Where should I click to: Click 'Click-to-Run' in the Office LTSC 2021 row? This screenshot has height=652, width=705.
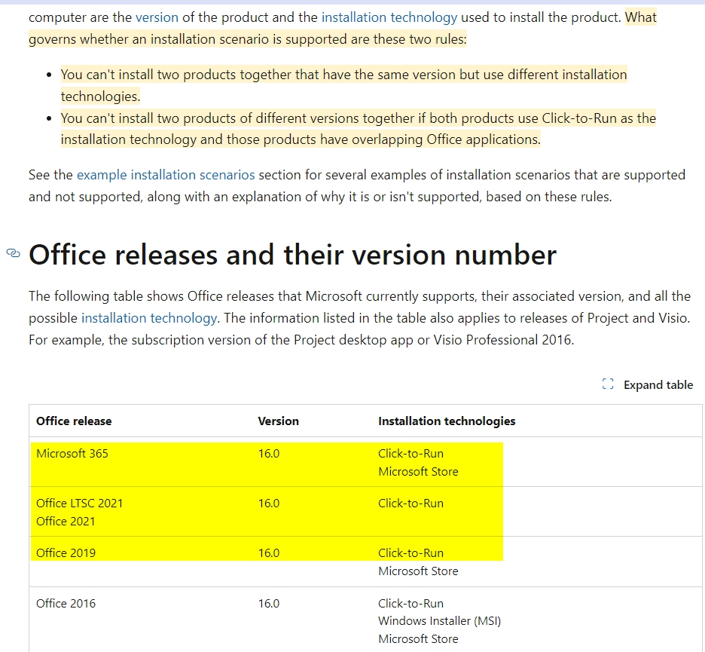[x=410, y=503]
